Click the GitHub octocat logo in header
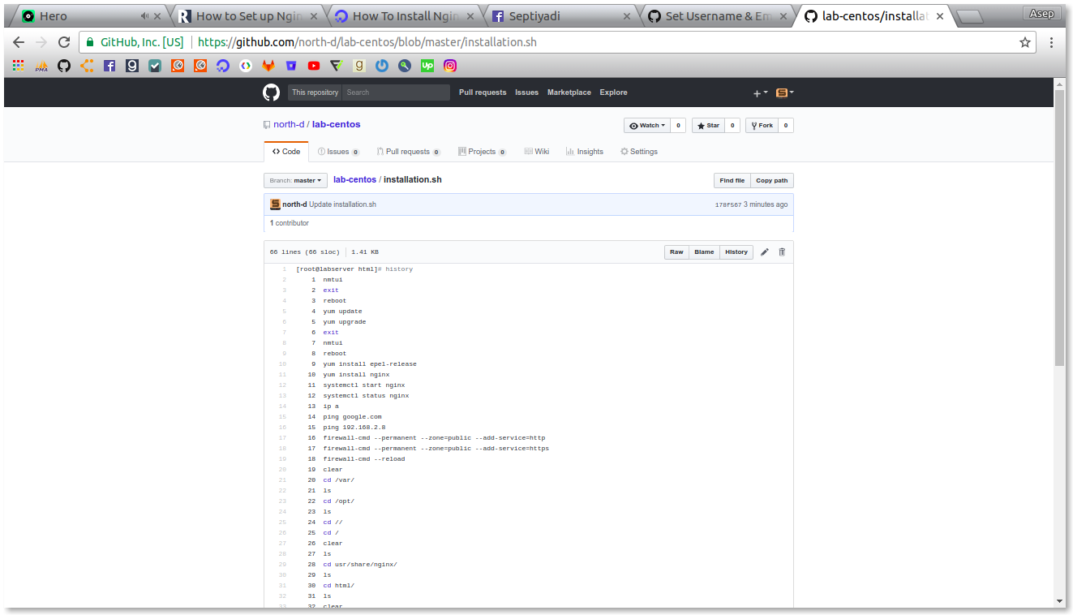 pos(271,92)
